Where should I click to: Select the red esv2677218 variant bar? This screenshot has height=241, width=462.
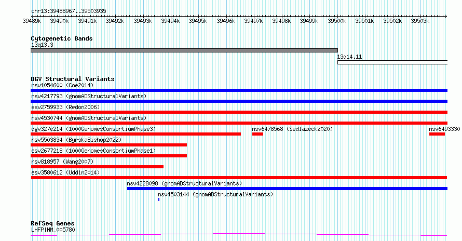tap(108, 156)
